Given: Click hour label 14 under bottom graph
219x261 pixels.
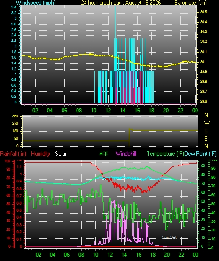Looking at the screenshot, I should (x=124, y=255).
